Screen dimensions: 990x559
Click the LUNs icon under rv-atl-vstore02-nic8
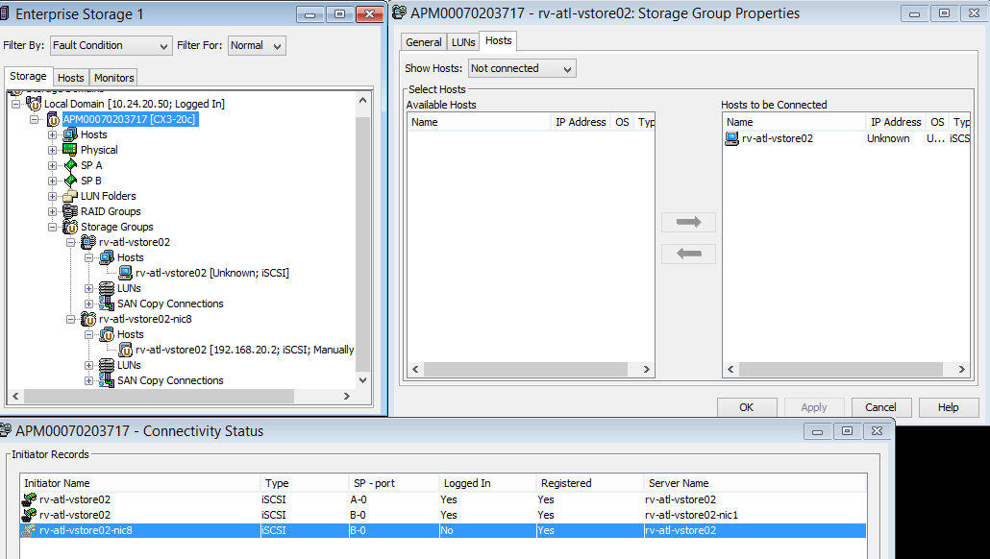pyautogui.click(x=107, y=365)
